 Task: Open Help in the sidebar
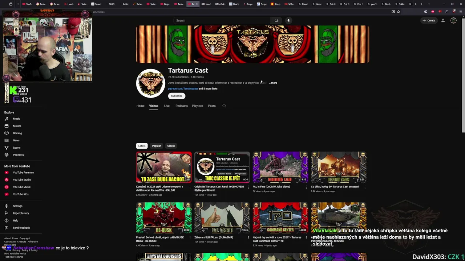pos(15,220)
